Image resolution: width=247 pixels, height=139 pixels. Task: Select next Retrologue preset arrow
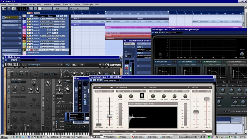click(26, 64)
